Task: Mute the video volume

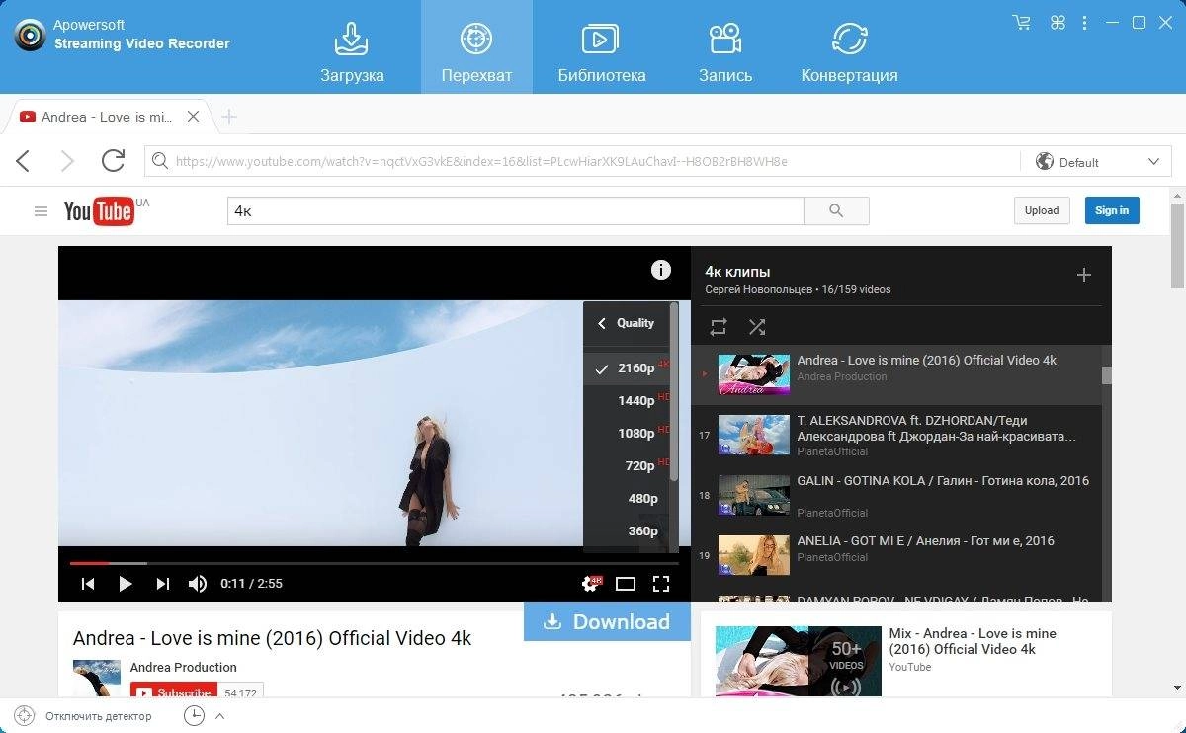Action: pos(198,584)
